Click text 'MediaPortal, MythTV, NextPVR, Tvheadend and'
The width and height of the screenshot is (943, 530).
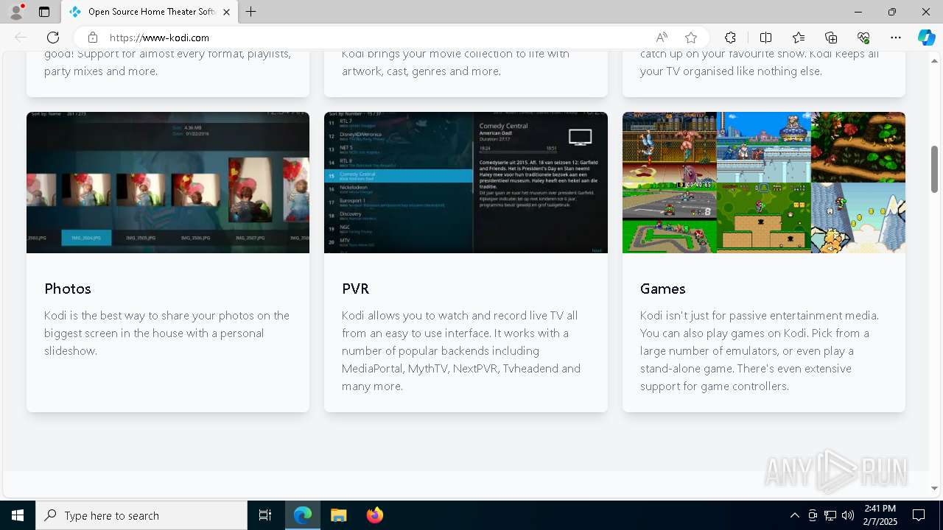[x=461, y=368]
